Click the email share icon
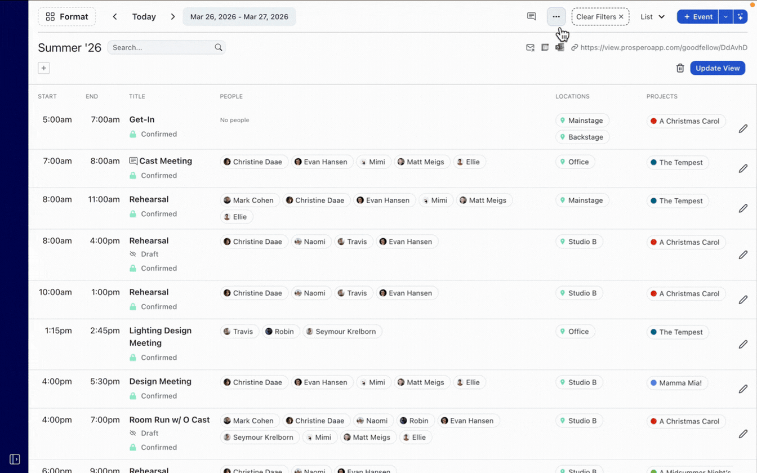The height and width of the screenshot is (473, 757). pos(530,48)
